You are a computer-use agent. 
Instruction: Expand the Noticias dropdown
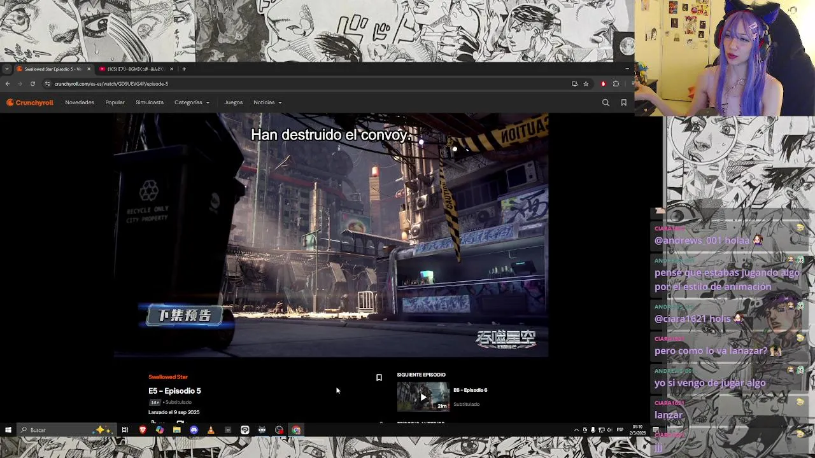[267, 102]
